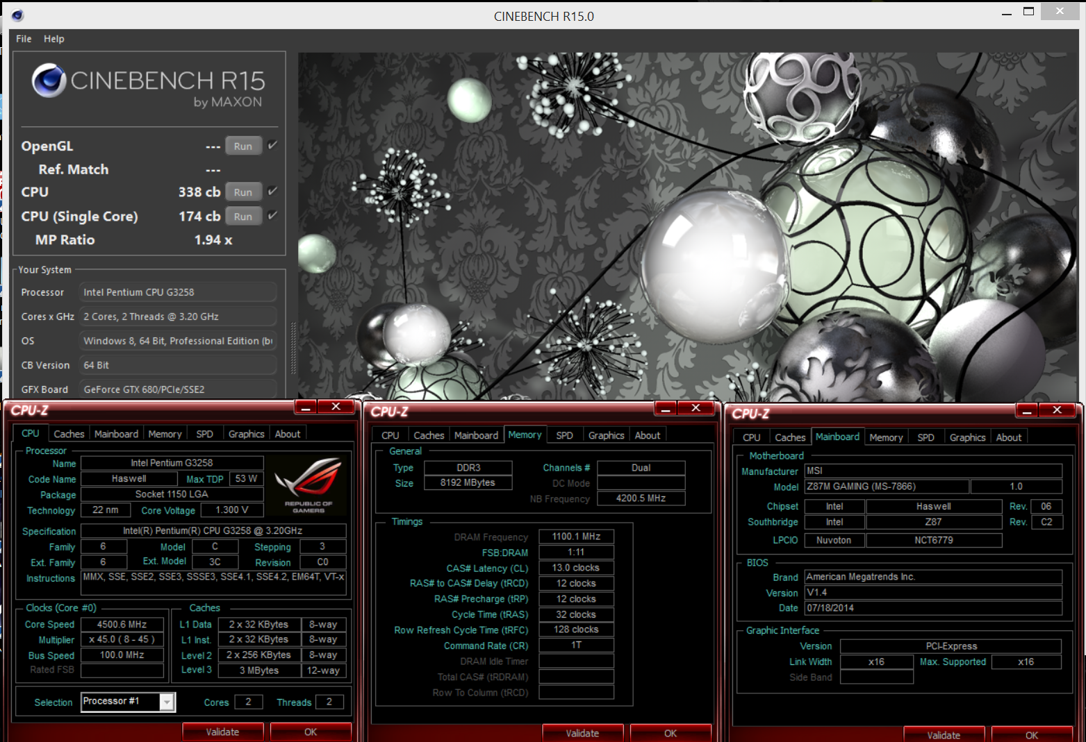Click the Processor field Intel Pentium CPU G3258

coord(179,292)
